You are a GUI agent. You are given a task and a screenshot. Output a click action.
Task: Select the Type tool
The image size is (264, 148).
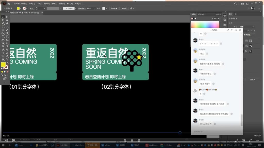click(3, 27)
